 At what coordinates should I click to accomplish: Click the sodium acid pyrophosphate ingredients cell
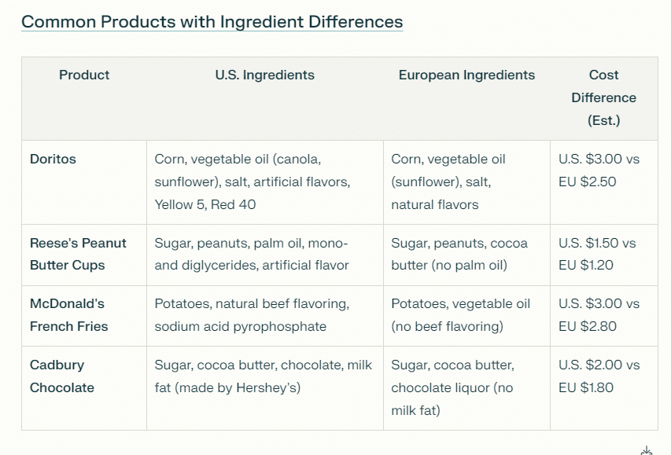pos(252,314)
